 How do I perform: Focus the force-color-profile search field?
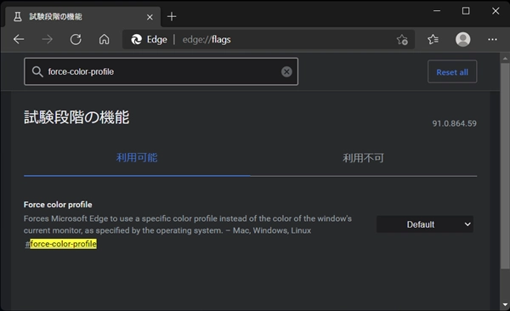click(x=161, y=71)
